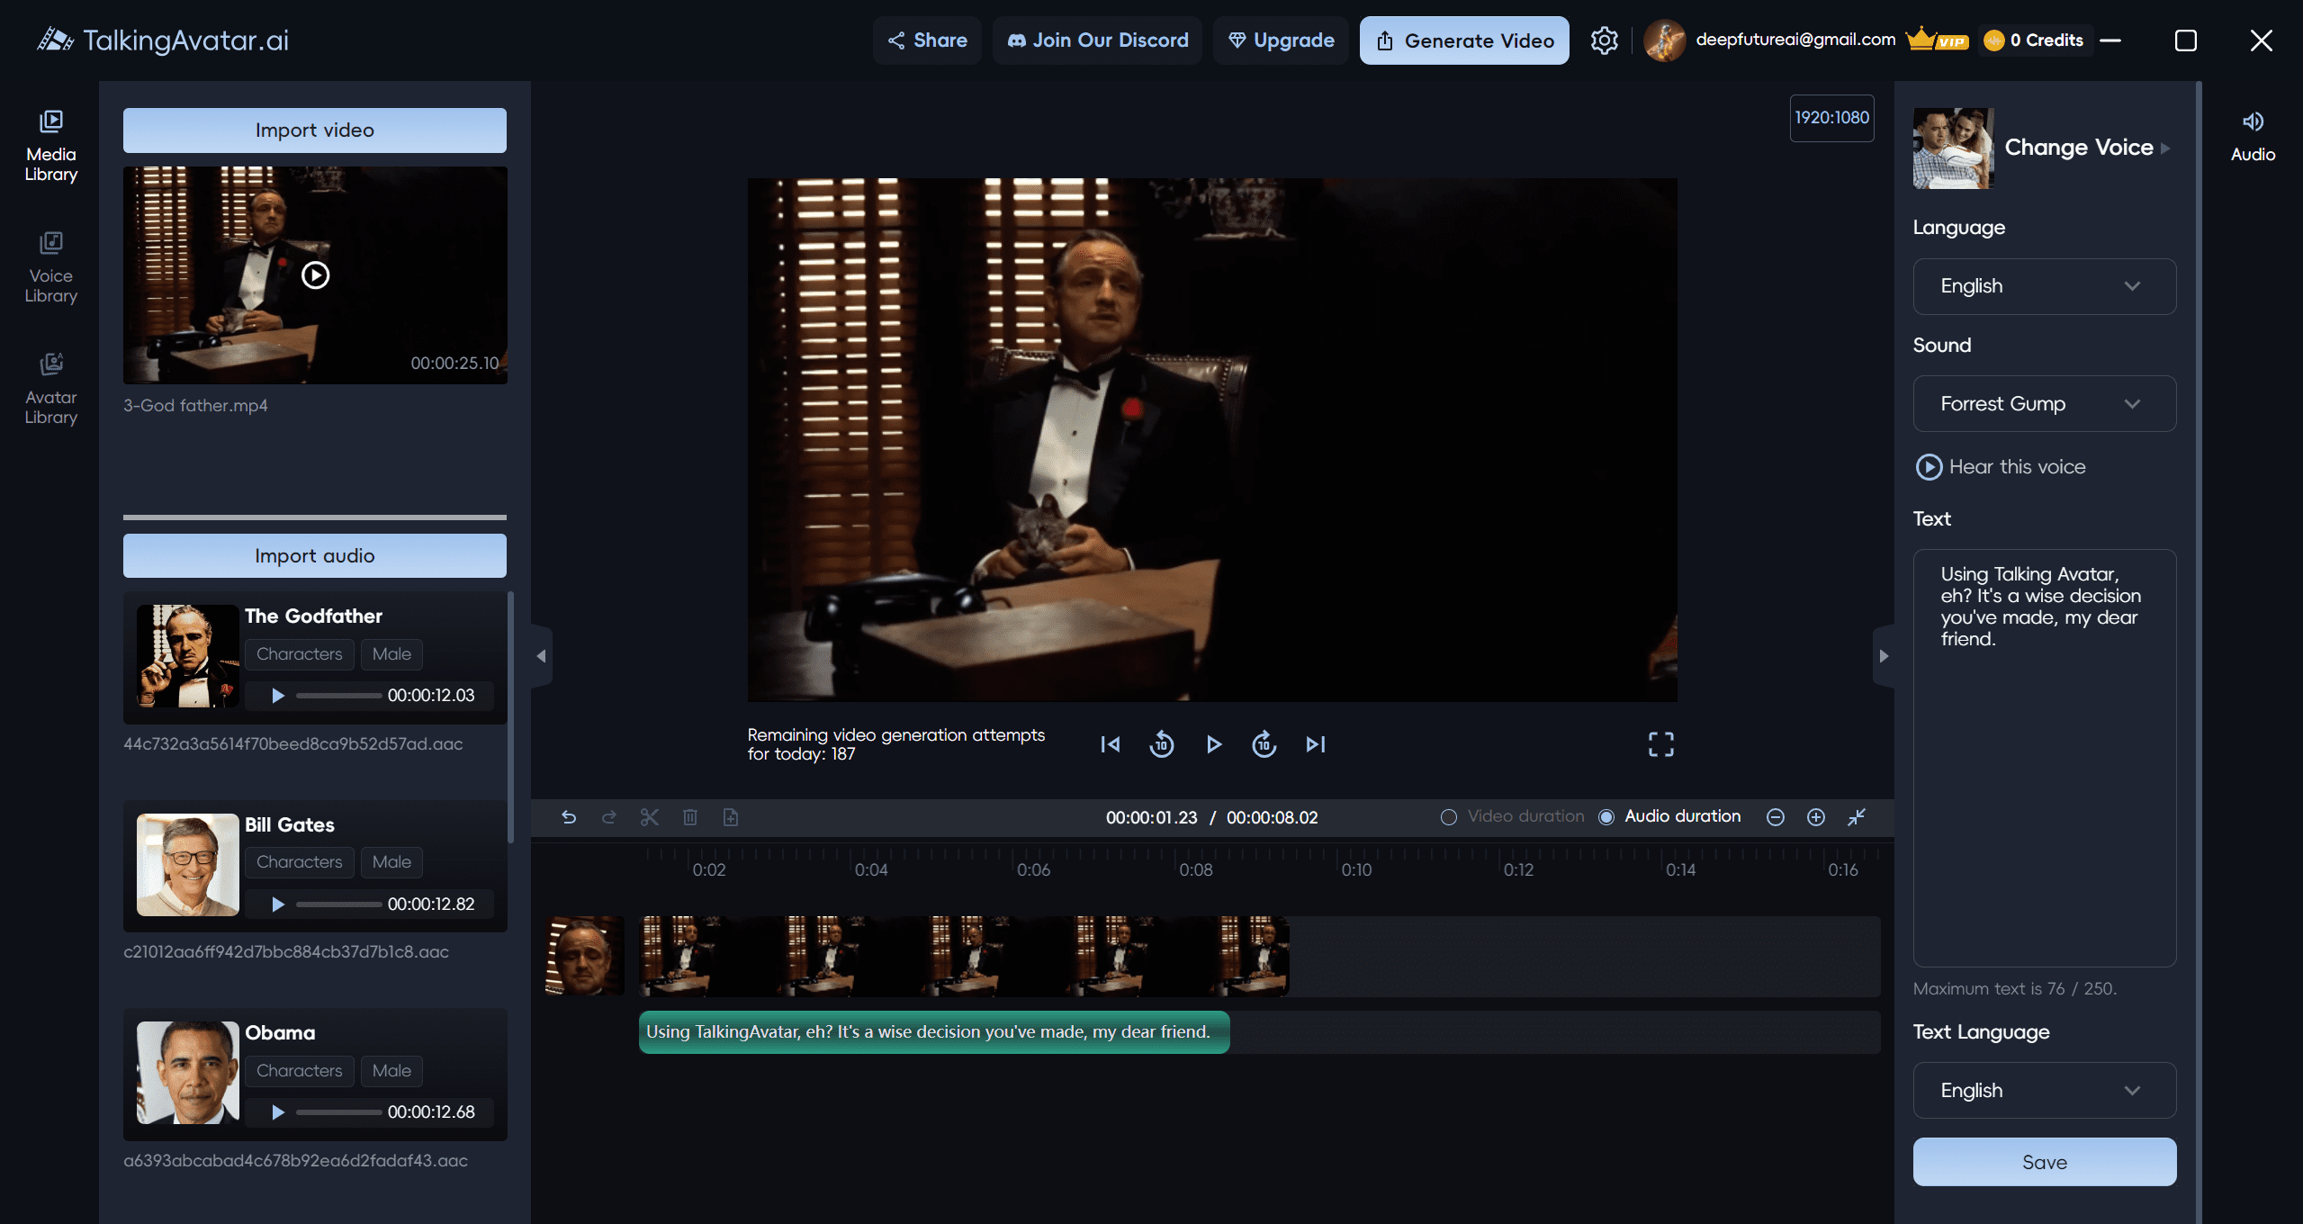Rewind 10 seconds
Image resolution: width=2303 pixels, height=1224 pixels.
[x=1162, y=744]
